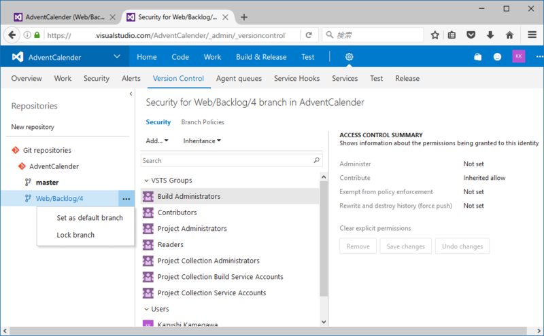The image size is (544, 336).
Task: Open a new browser tab with plus
Action: (244, 18)
